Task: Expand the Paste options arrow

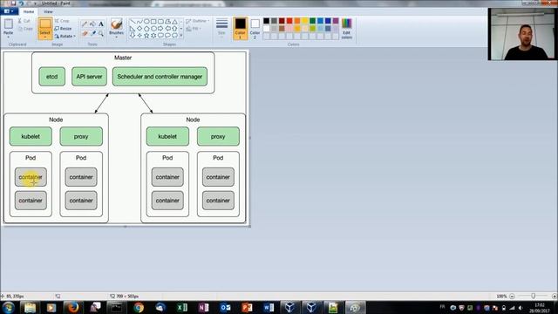Action: pyautogui.click(x=8, y=37)
